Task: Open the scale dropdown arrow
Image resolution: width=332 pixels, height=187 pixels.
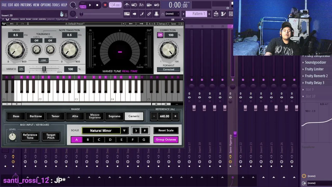Action: click(x=125, y=131)
